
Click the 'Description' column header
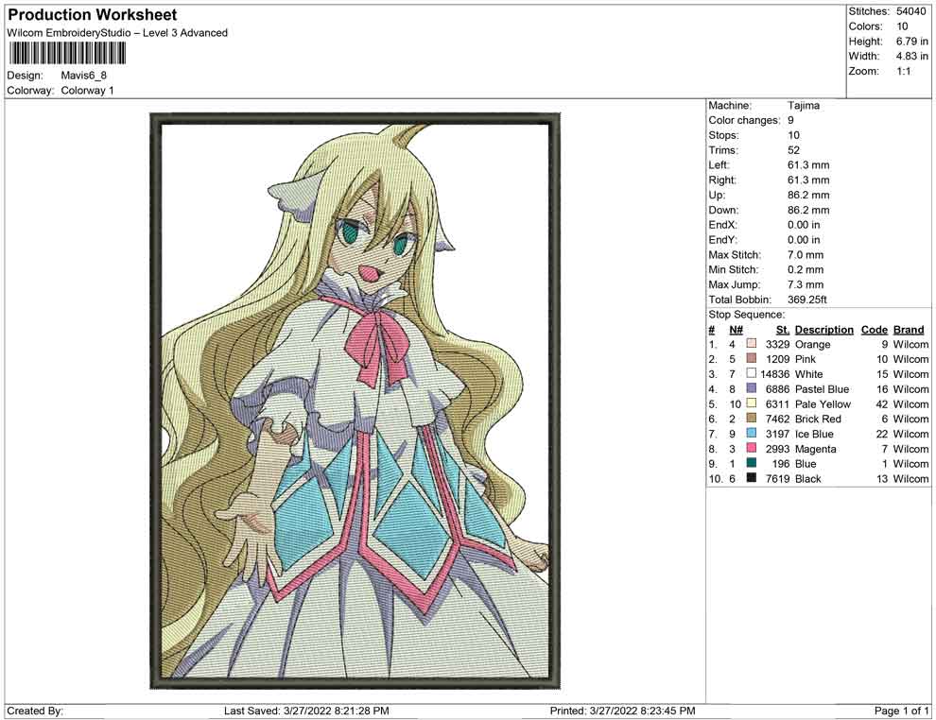(823, 330)
